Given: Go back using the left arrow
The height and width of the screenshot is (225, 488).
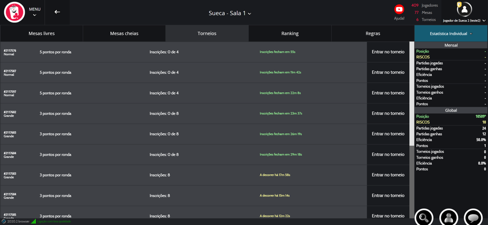Looking at the screenshot, I should (x=57, y=12).
